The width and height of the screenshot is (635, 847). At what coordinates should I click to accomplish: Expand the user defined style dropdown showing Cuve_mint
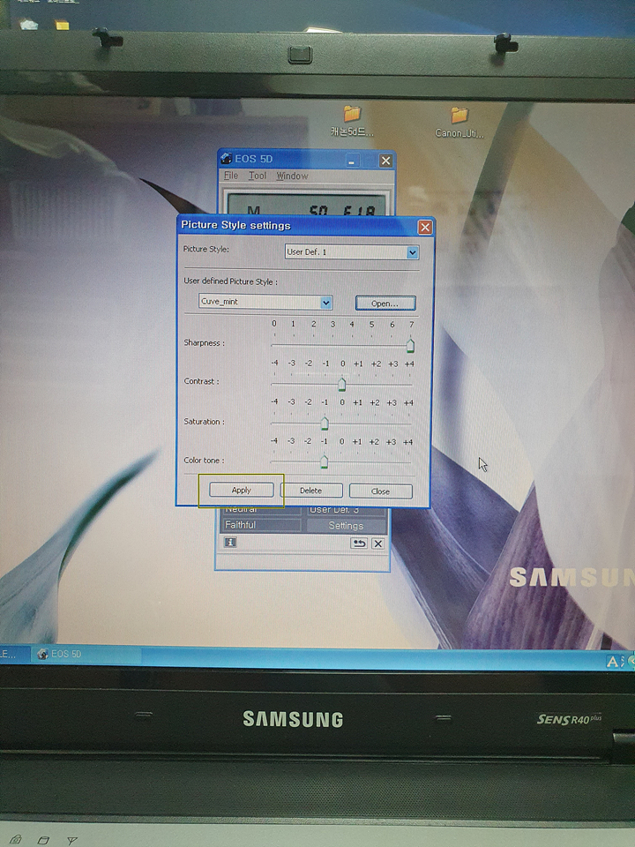325,303
